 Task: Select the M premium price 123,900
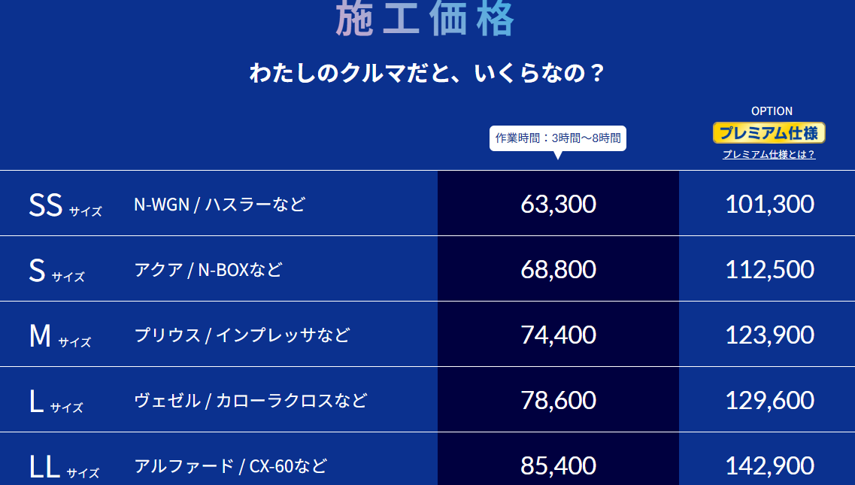(x=769, y=335)
